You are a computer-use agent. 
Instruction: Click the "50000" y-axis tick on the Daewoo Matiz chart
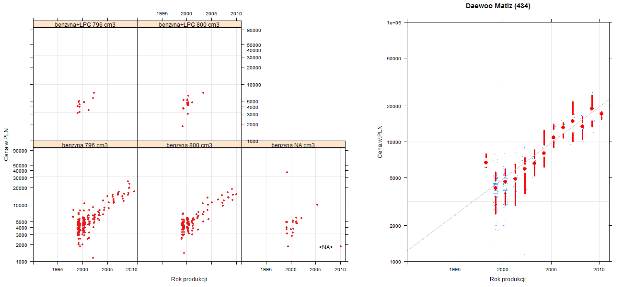coord(394,58)
